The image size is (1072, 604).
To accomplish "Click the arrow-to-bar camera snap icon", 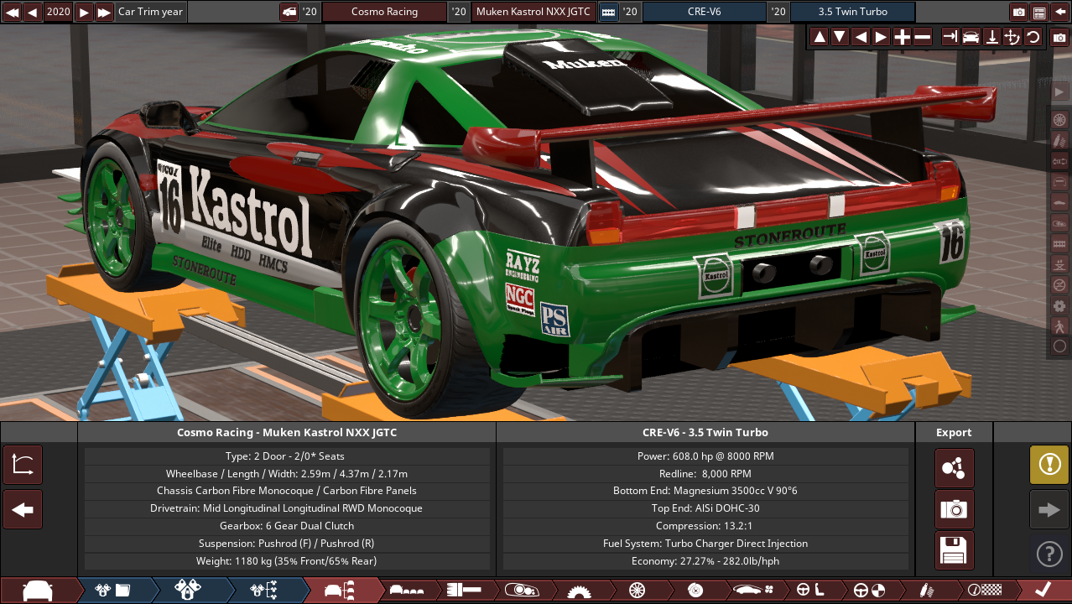I will coord(950,37).
